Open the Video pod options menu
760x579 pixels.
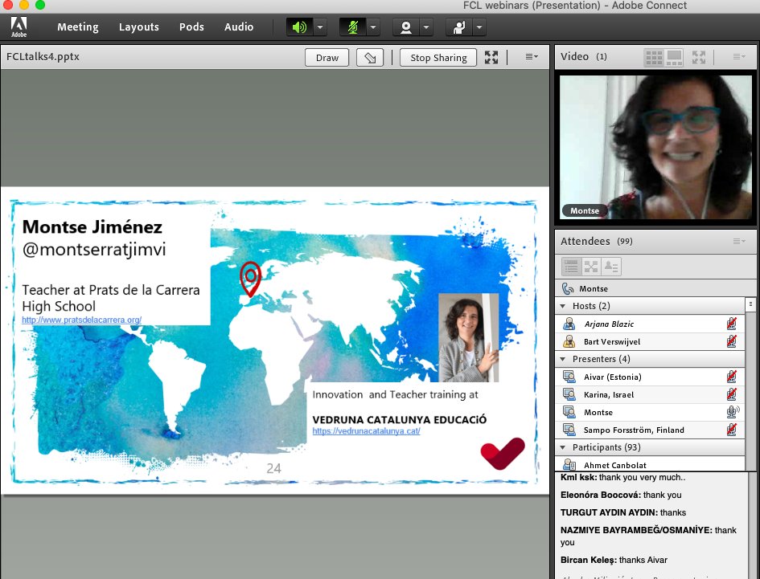738,57
